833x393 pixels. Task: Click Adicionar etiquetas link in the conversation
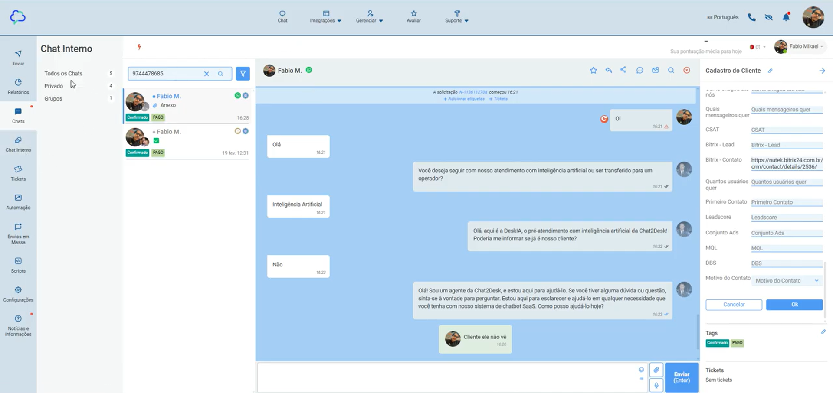click(463, 98)
